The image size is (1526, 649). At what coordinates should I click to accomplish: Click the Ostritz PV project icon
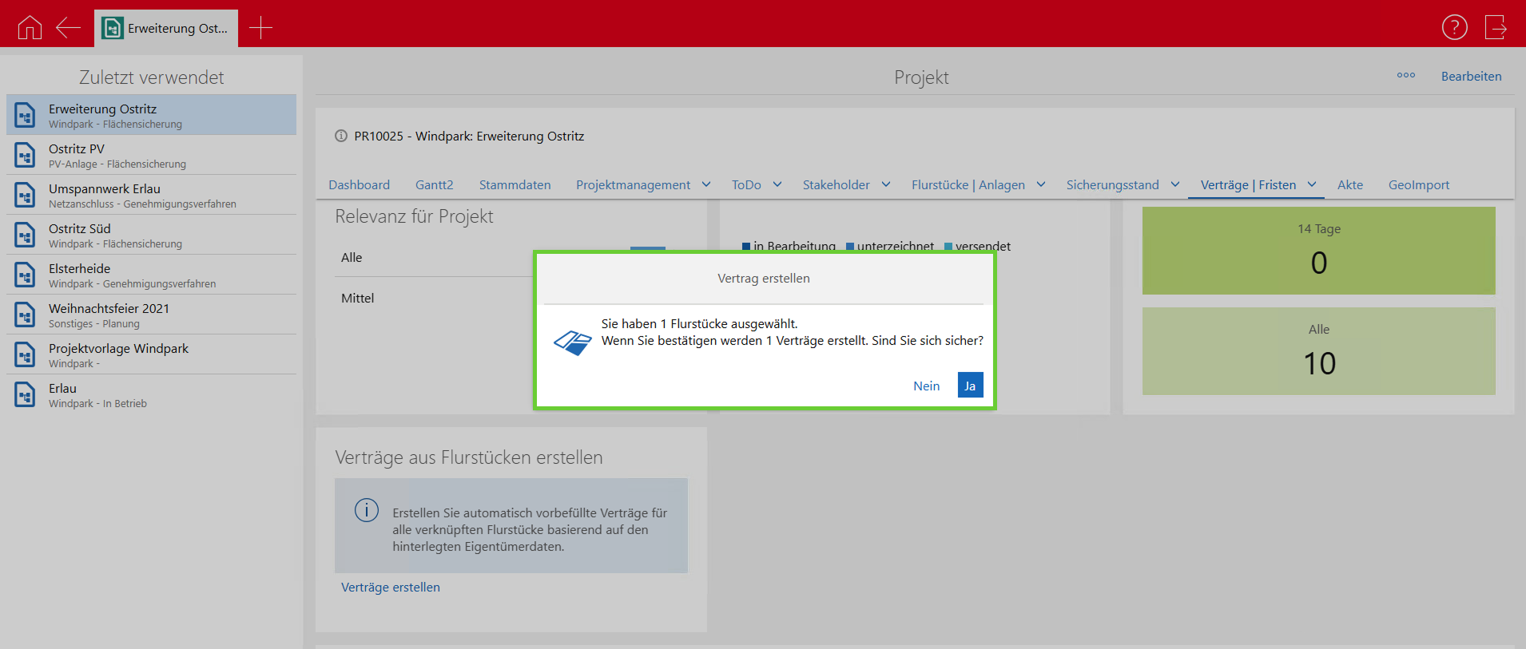[x=26, y=155]
